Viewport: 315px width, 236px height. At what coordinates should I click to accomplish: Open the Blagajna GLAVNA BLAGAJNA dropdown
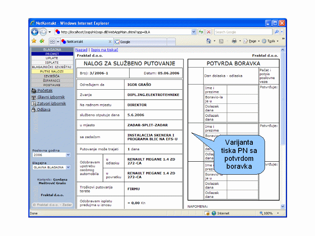(x=68, y=167)
